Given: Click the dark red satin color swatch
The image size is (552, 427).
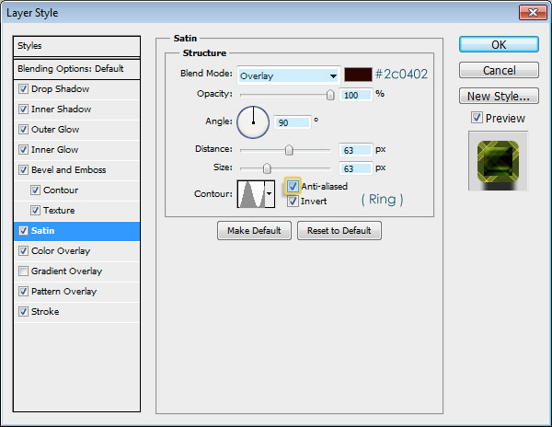Looking at the screenshot, I should tap(358, 75).
